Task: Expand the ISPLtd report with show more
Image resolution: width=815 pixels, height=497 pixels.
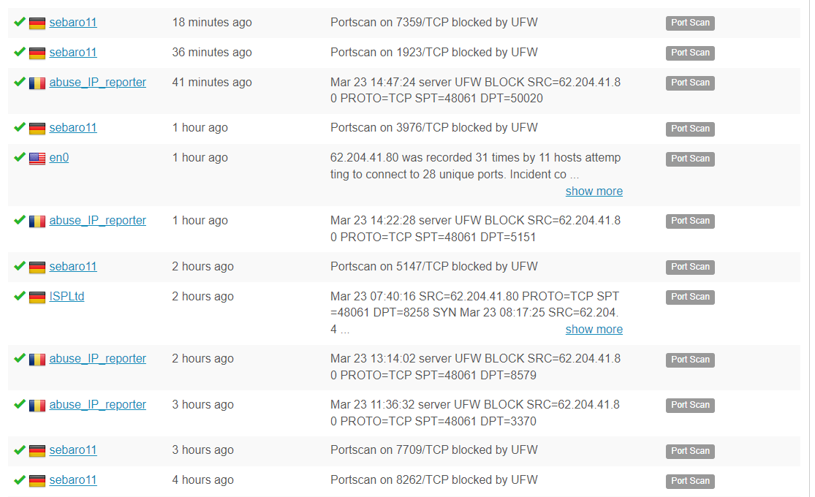Action: (594, 330)
